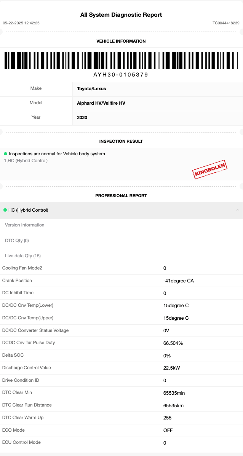Collapse the HC (Hybrid Control) section chevron
Viewport: 243px width, 456px height.
[x=238, y=210]
